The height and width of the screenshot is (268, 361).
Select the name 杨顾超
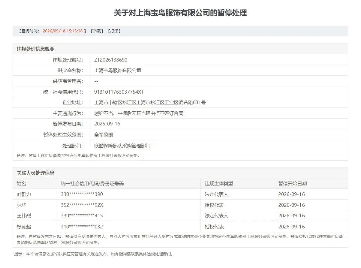[x=24, y=227]
